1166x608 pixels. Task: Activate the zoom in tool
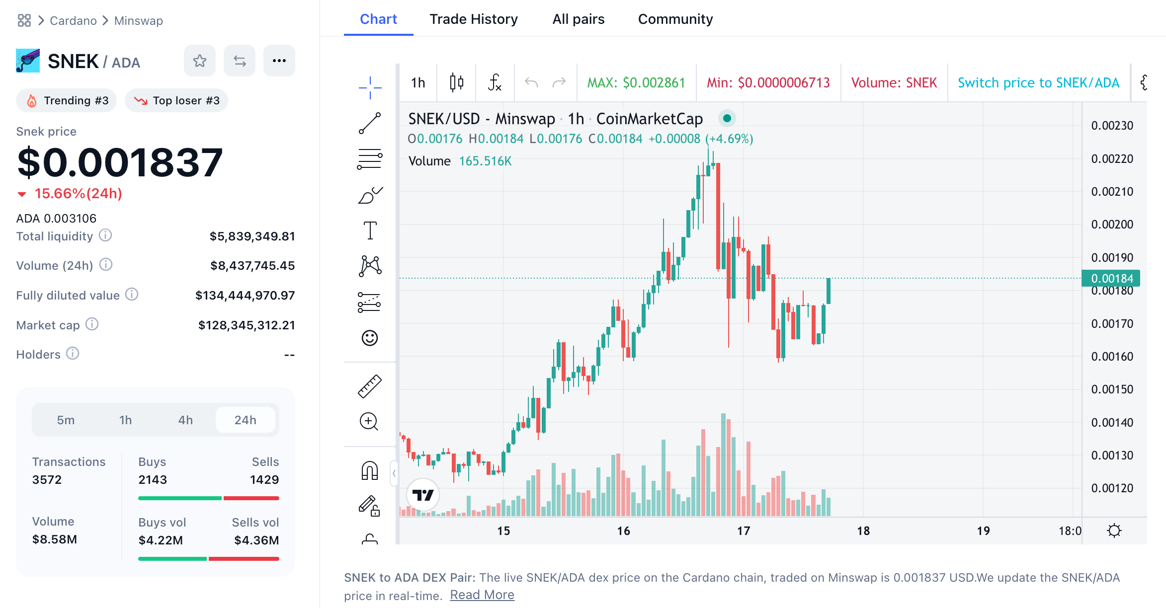(x=369, y=422)
